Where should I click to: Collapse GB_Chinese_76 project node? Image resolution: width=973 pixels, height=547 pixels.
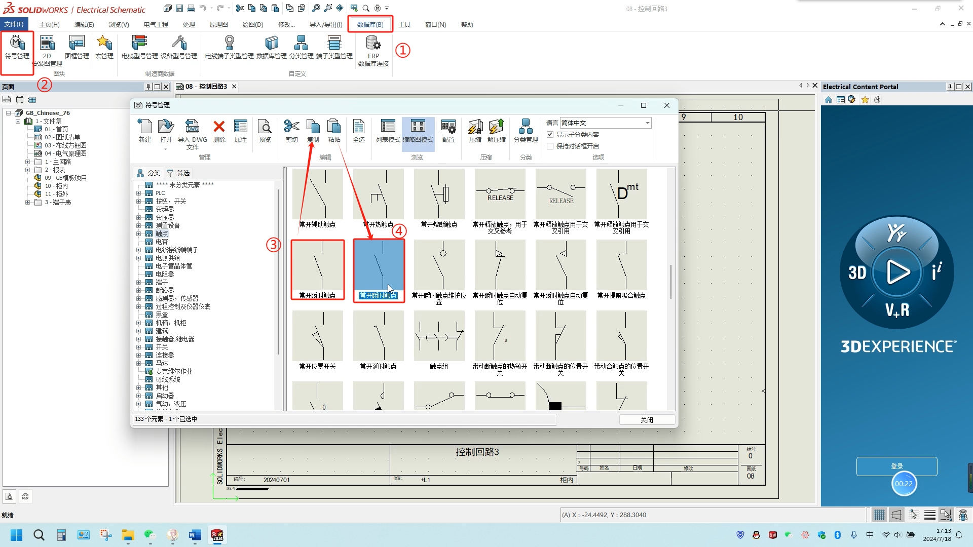[x=9, y=113]
